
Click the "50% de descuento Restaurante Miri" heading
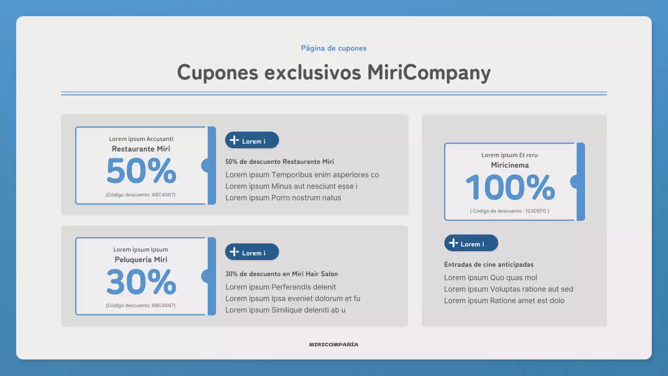(279, 162)
